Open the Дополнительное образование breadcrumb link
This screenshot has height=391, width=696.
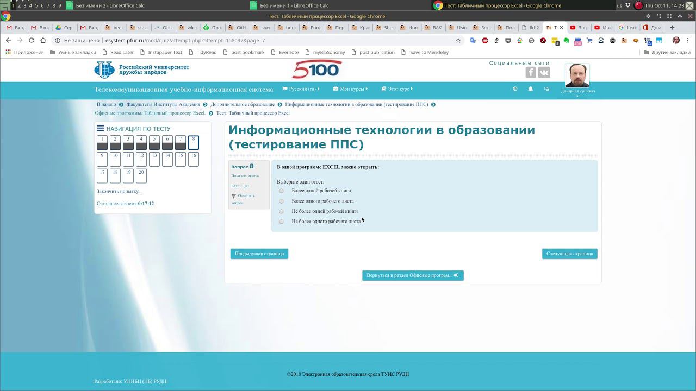243,104
